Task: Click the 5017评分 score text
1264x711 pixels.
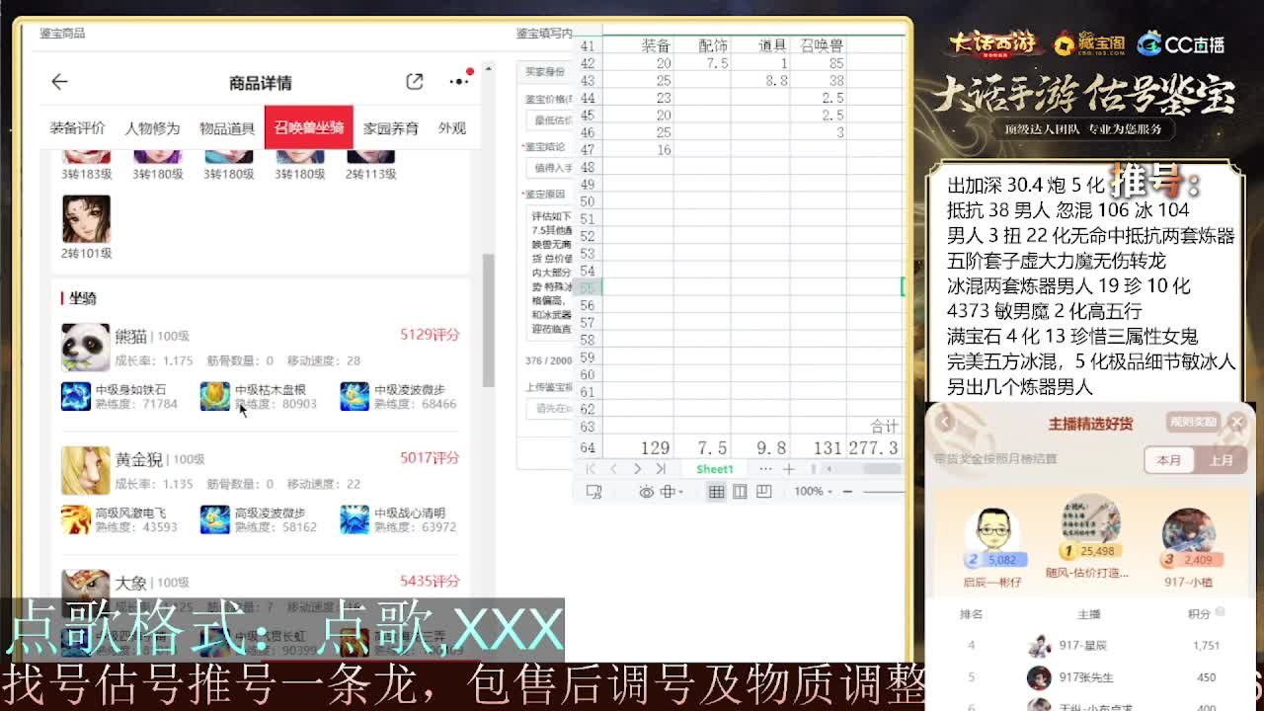Action: [430, 458]
